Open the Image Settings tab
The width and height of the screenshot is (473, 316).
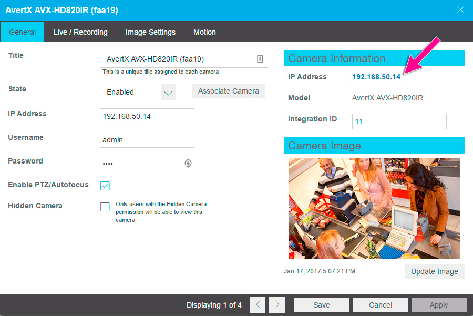click(150, 32)
